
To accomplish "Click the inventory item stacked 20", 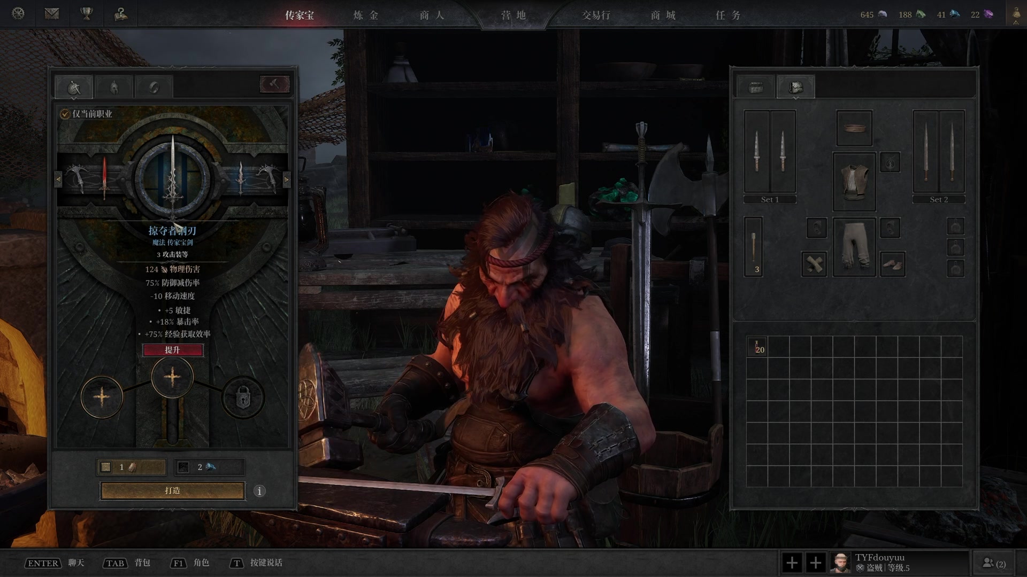I will point(757,347).
